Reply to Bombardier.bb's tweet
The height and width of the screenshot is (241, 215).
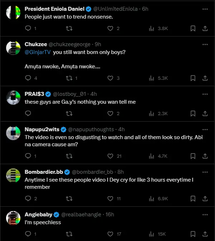(x=28, y=198)
